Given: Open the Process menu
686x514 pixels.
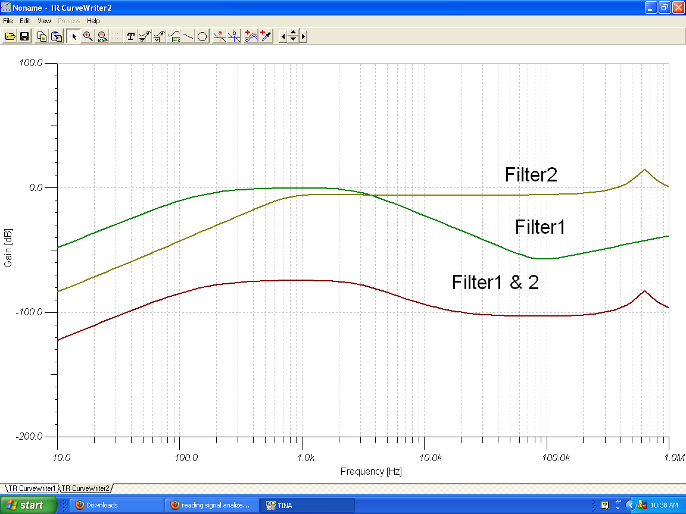Looking at the screenshot, I should point(68,21).
